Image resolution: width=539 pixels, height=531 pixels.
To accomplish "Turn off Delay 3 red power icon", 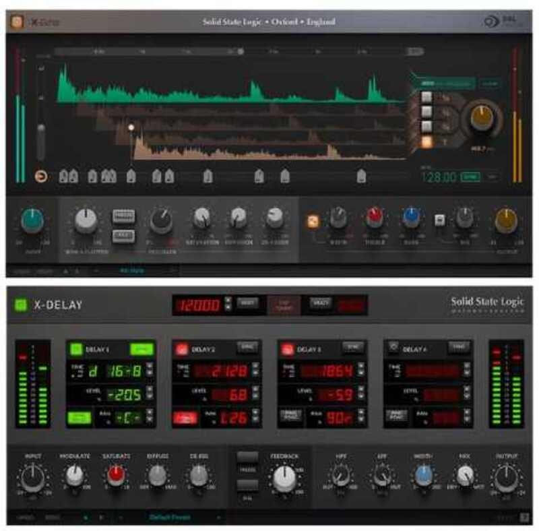I will point(288,348).
